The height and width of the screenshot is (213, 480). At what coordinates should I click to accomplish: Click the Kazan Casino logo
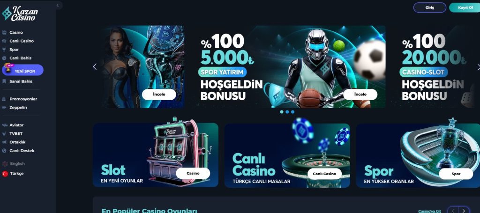pos(20,14)
